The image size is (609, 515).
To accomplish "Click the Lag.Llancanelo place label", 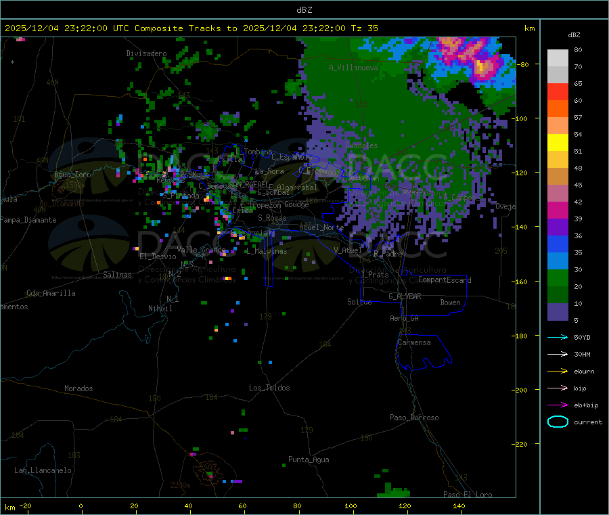I will (43, 470).
